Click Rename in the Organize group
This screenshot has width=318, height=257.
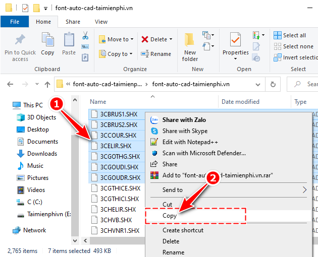[x=156, y=54]
